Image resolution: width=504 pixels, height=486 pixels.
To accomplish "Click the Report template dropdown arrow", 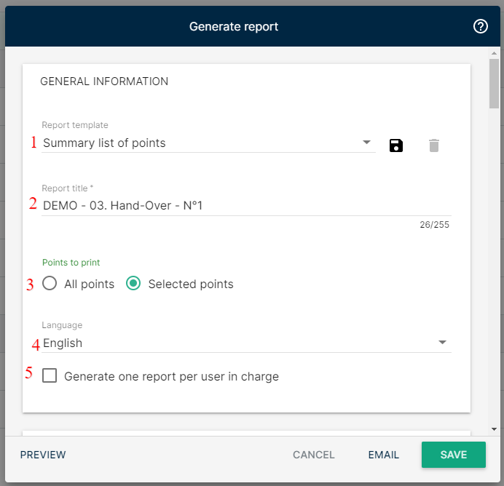I will (366, 142).
